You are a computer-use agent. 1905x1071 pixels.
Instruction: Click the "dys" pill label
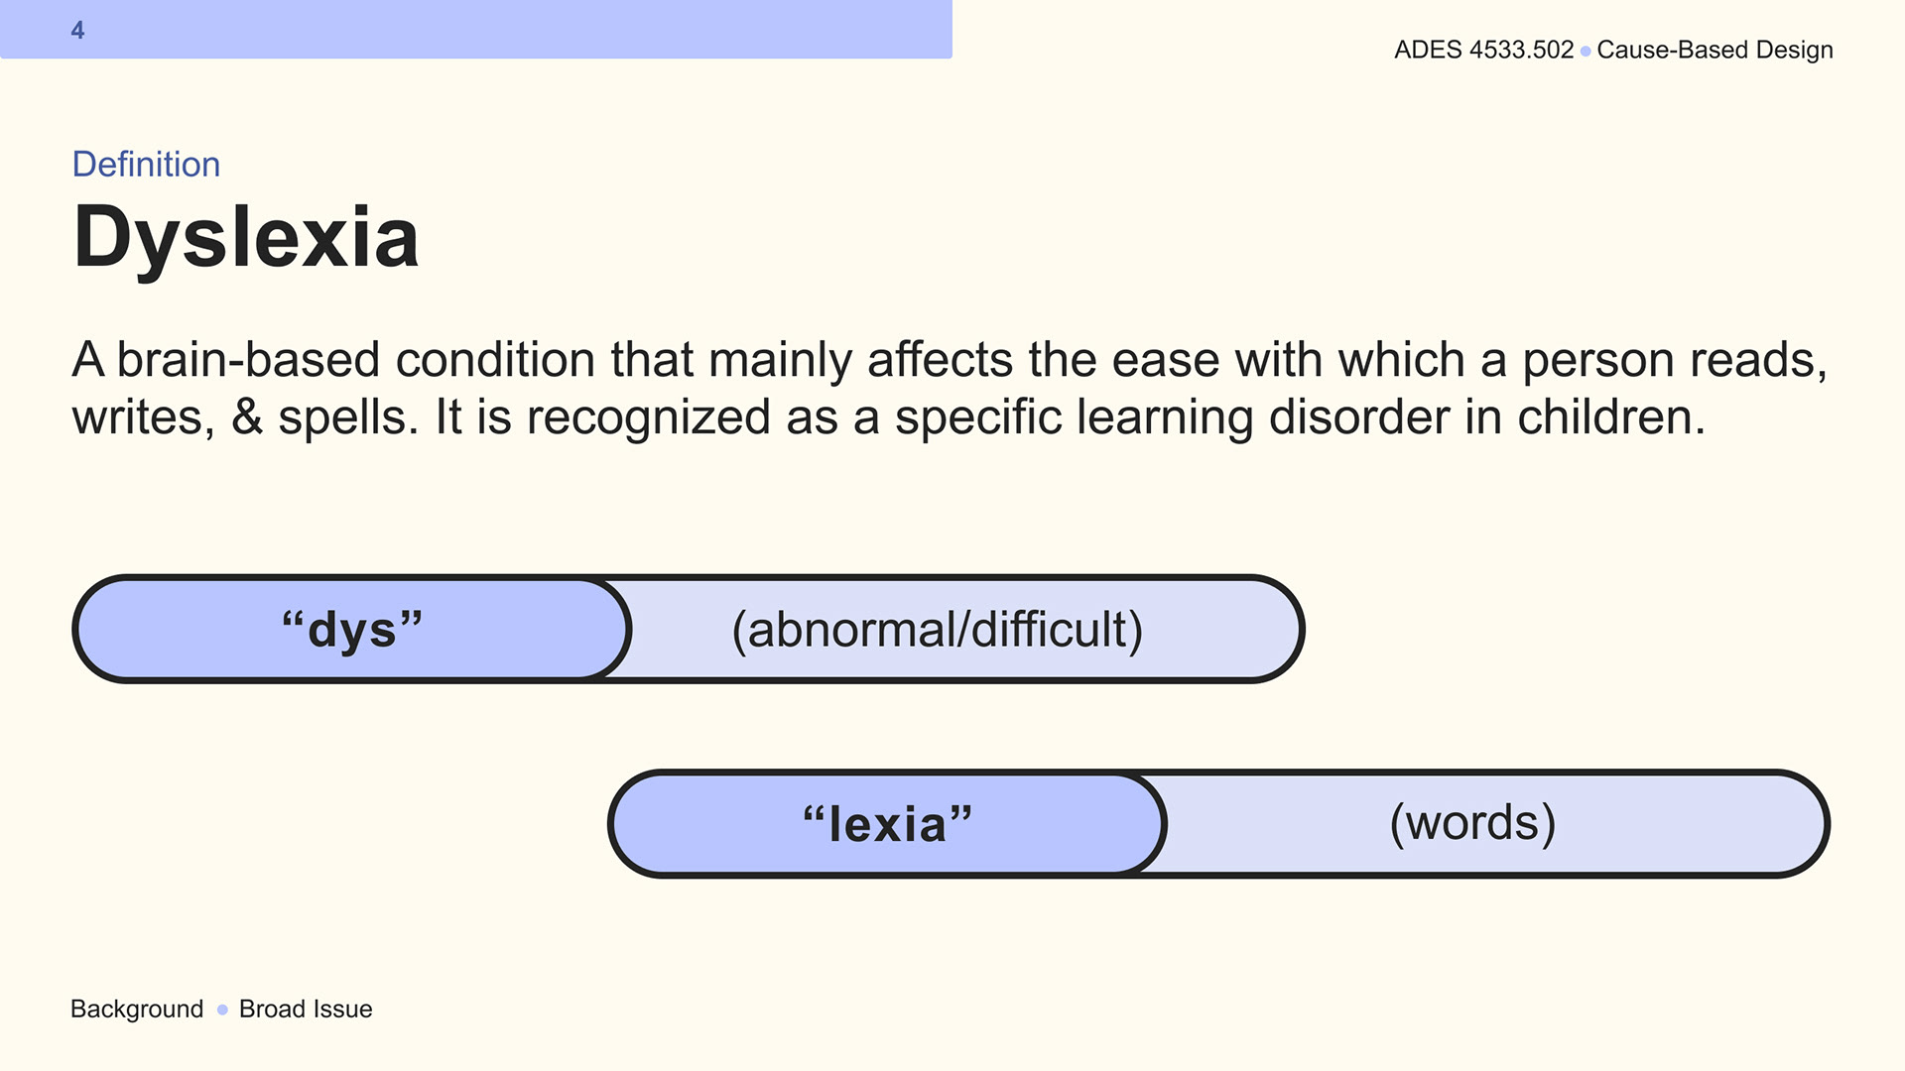point(352,629)
